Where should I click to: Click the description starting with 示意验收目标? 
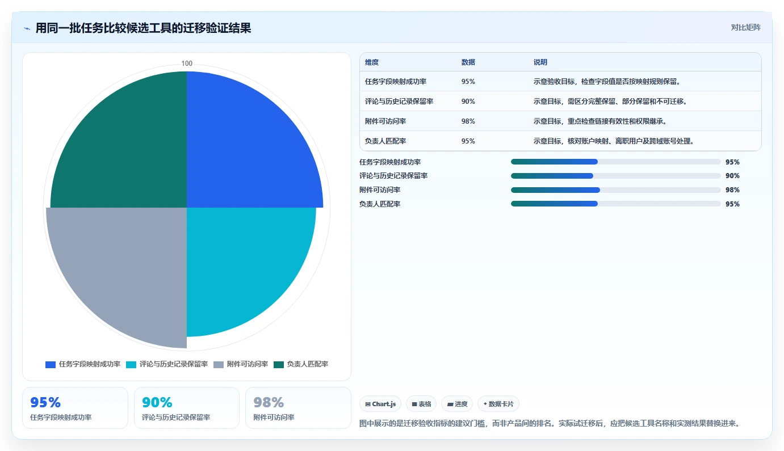pyautogui.click(x=607, y=82)
